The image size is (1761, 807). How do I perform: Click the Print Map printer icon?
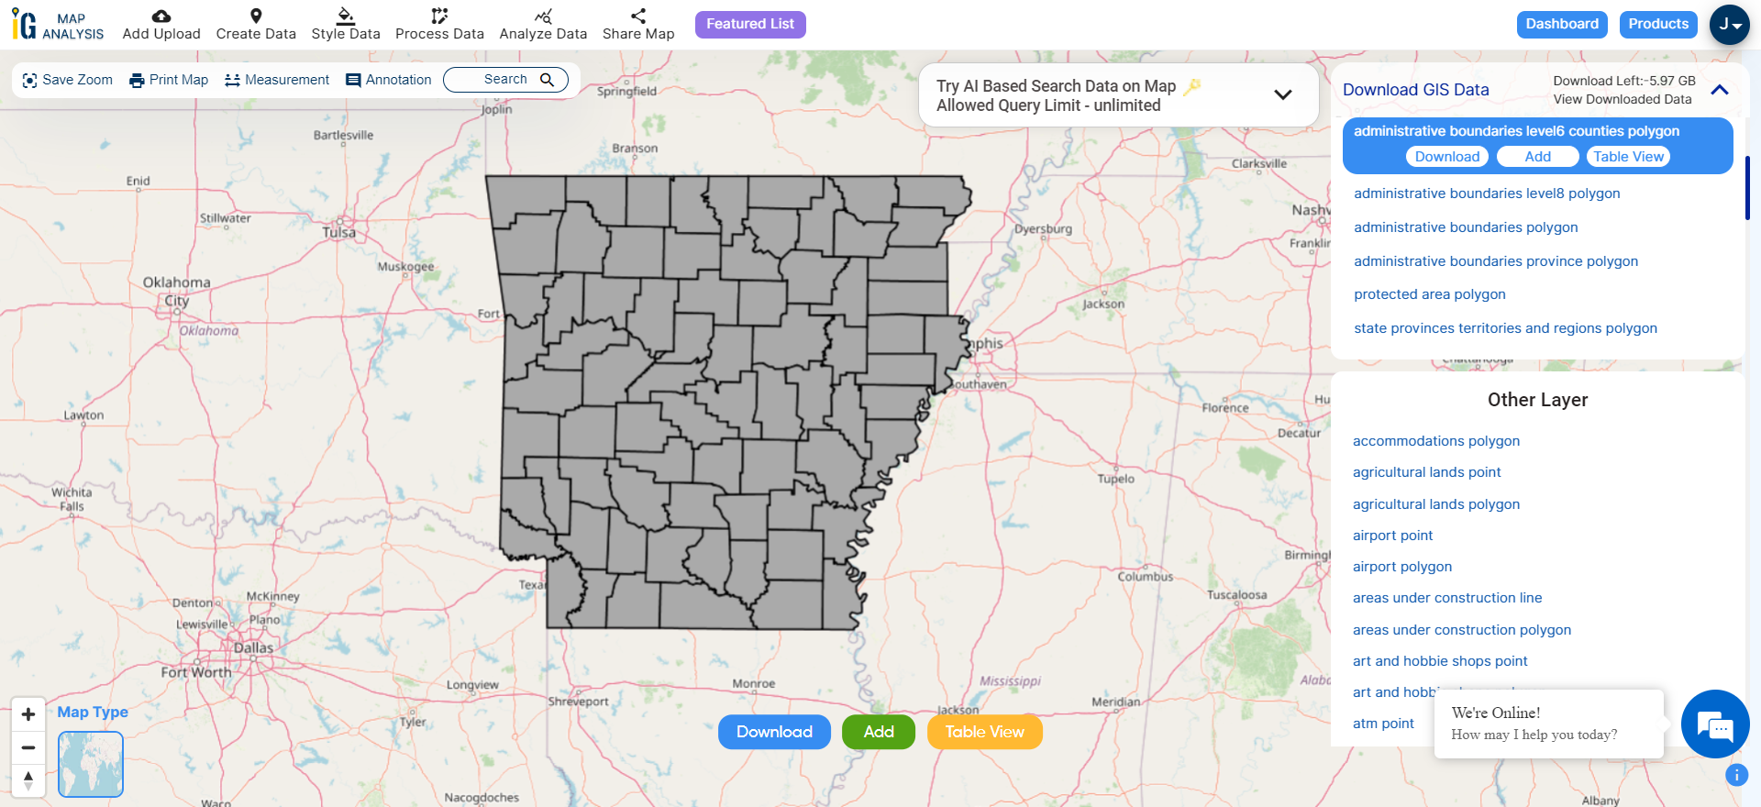(137, 81)
